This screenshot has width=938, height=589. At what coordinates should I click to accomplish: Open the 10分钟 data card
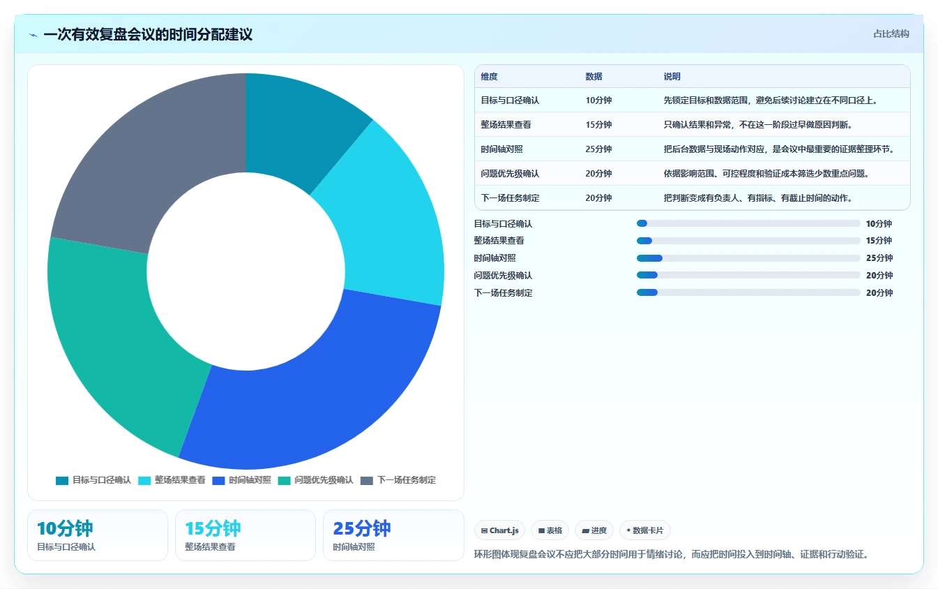pyautogui.click(x=98, y=535)
